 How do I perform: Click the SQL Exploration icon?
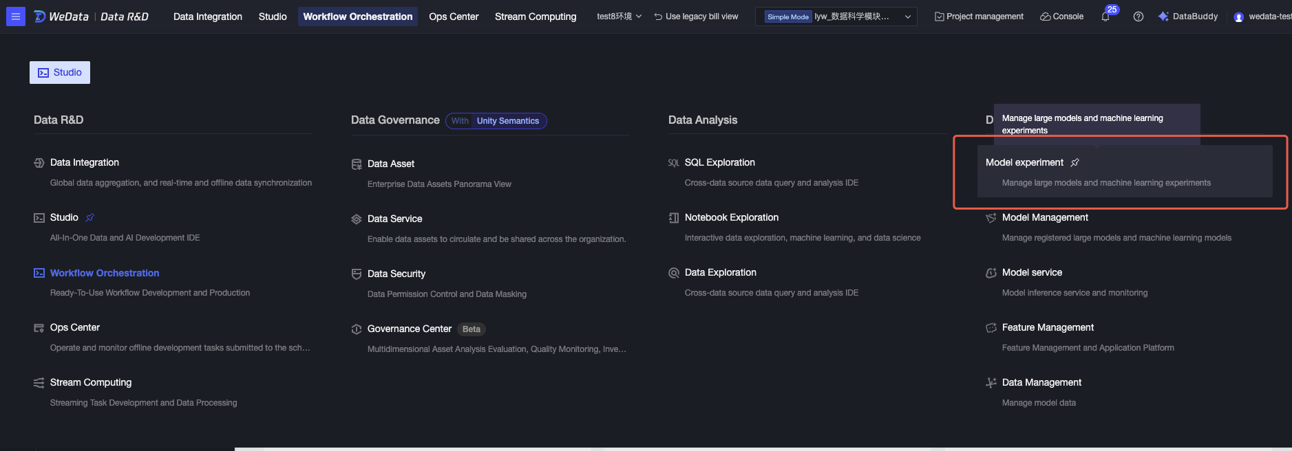click(x=674, y=163)
